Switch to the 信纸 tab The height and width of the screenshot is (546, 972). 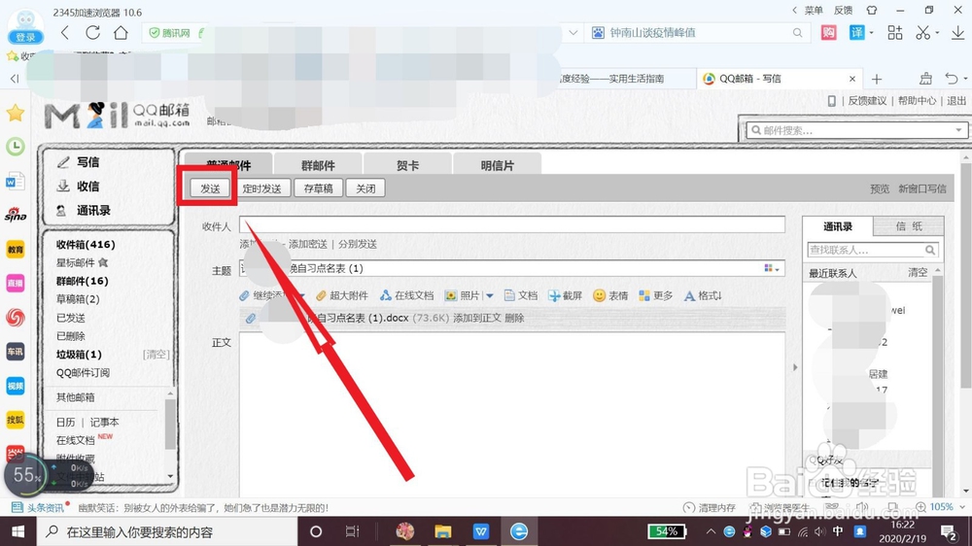pos(909,226)
